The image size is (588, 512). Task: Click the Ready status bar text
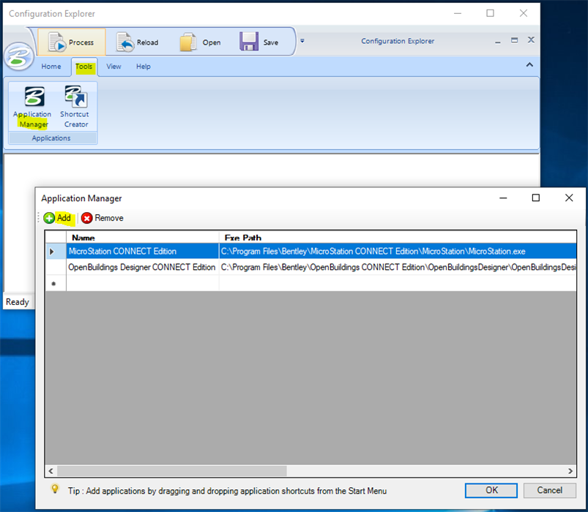(x=18, y=302)
